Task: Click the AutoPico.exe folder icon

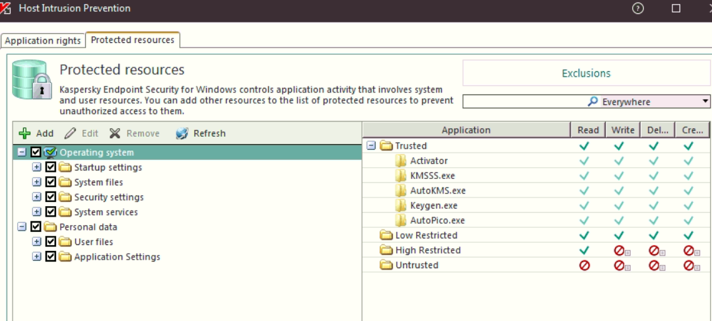Action: (400, 221)
